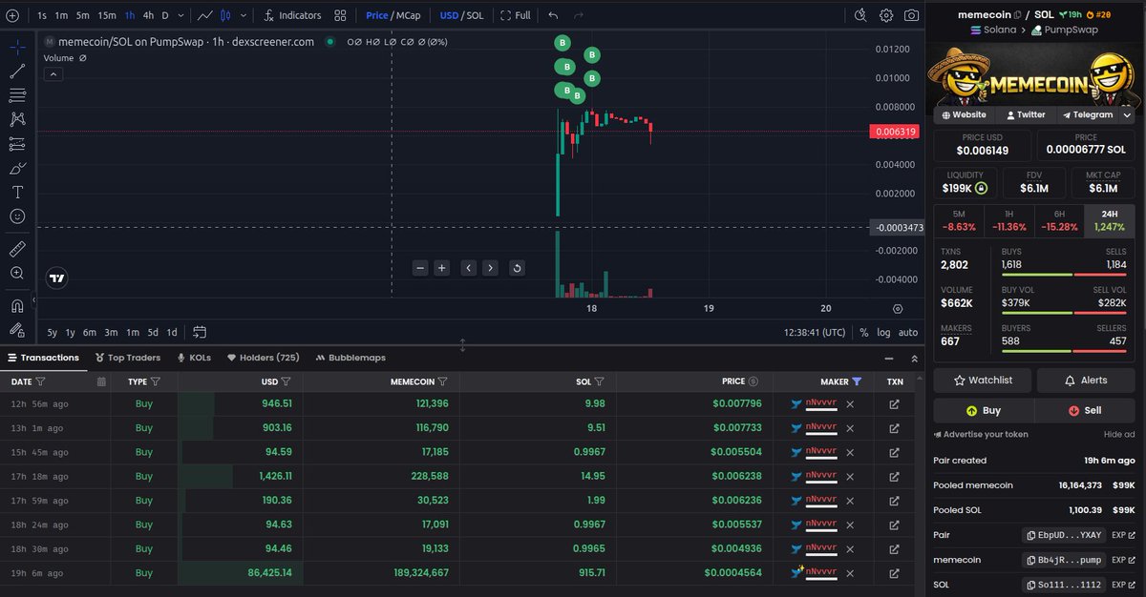Collapse the indicator legend chevron
Viewport: 1146px width, 597px height.
tap(53, 73)
